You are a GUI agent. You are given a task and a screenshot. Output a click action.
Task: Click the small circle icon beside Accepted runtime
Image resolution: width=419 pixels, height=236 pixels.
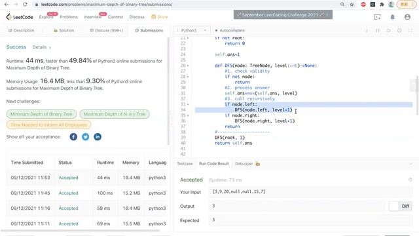coord(410,180)
